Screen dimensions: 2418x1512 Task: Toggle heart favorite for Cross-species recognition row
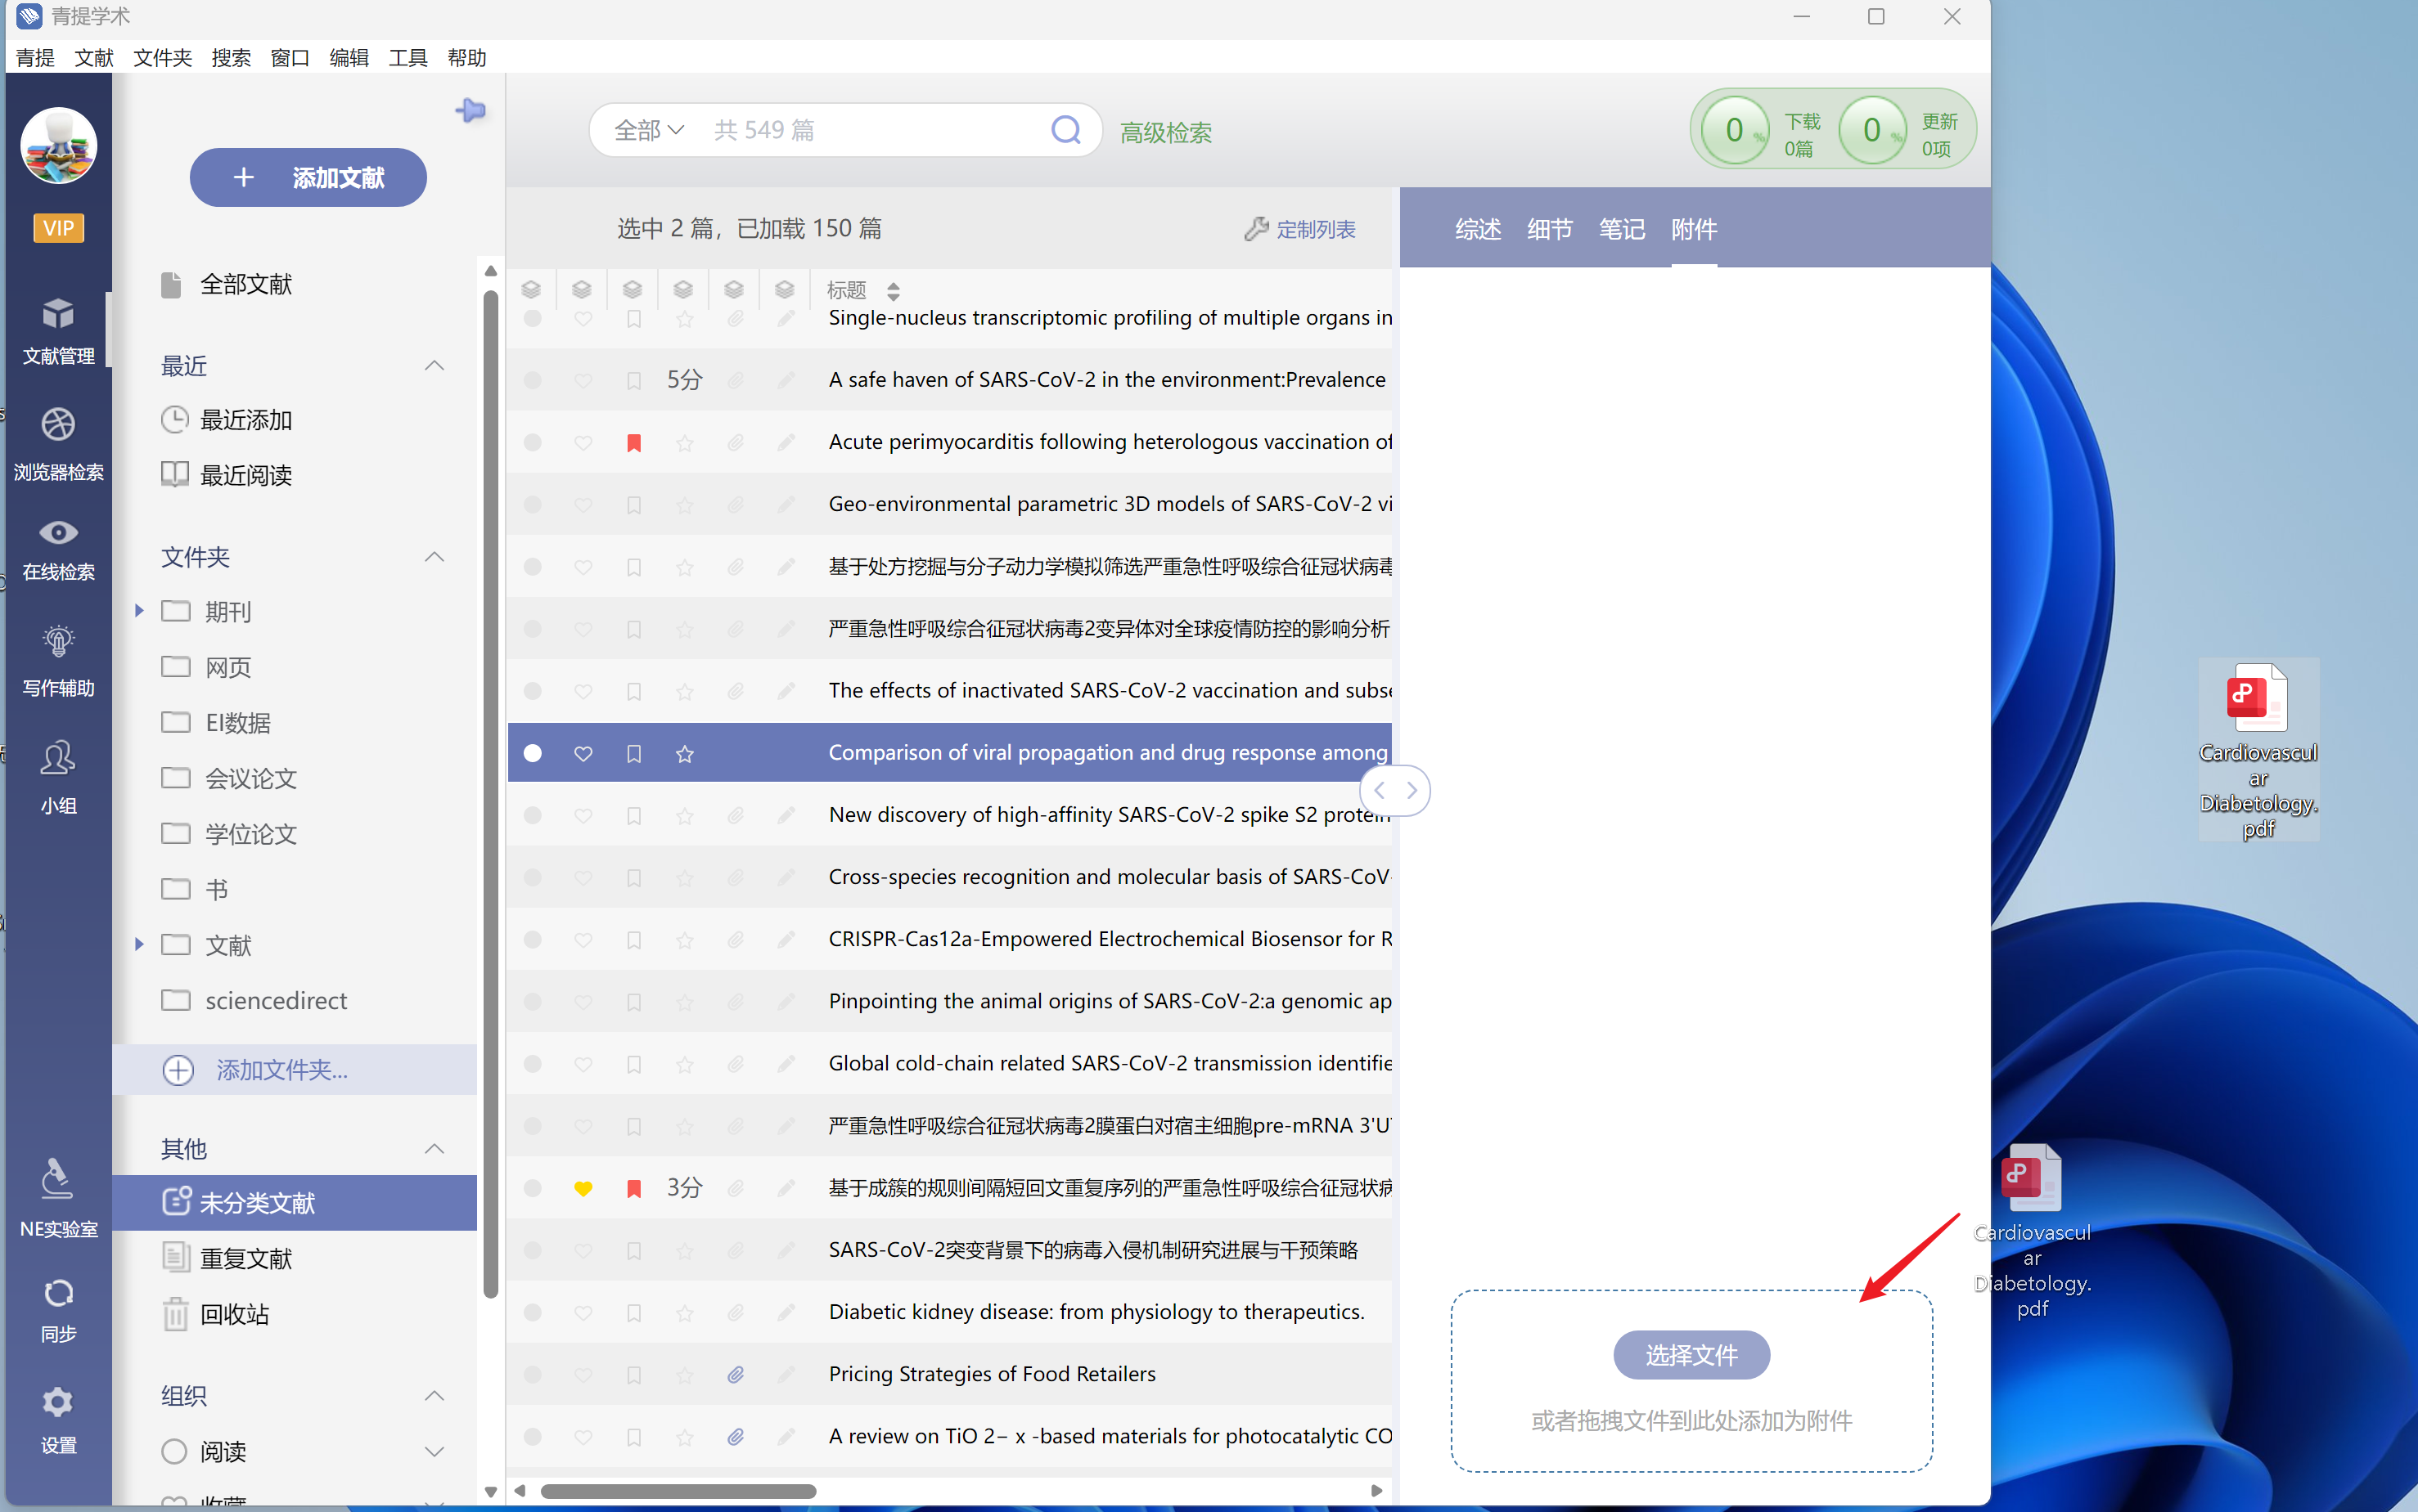[583, 878]
